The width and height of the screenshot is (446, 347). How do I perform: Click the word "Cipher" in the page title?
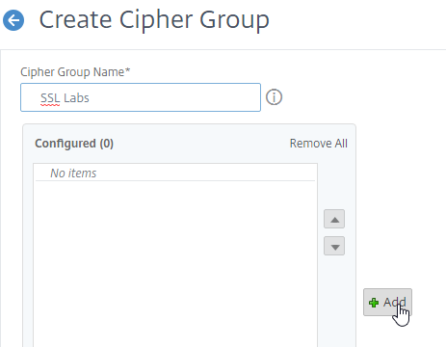(155, 20)
